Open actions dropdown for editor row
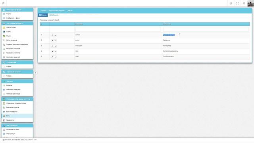Image resolution: width=254 pixels, height=143 pixels. [x=55, y=41]
